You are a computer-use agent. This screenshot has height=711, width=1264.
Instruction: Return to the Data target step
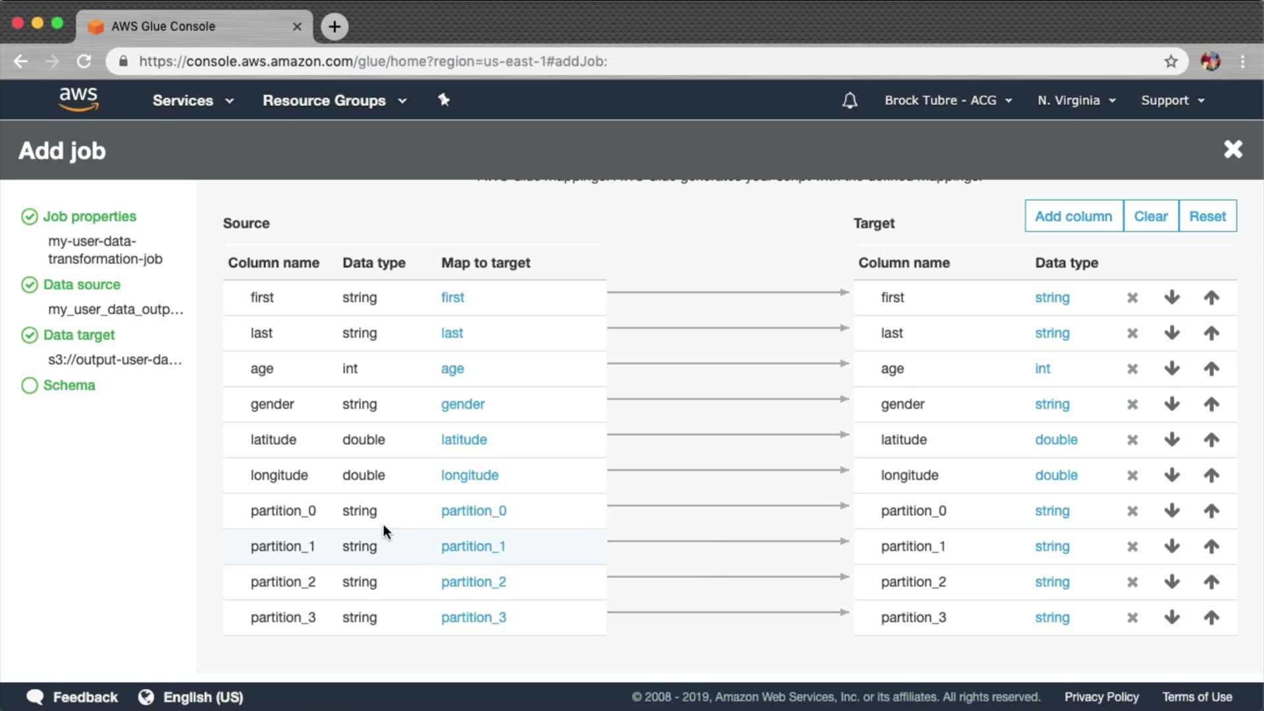pyautogui.click(x=79, y=335)
